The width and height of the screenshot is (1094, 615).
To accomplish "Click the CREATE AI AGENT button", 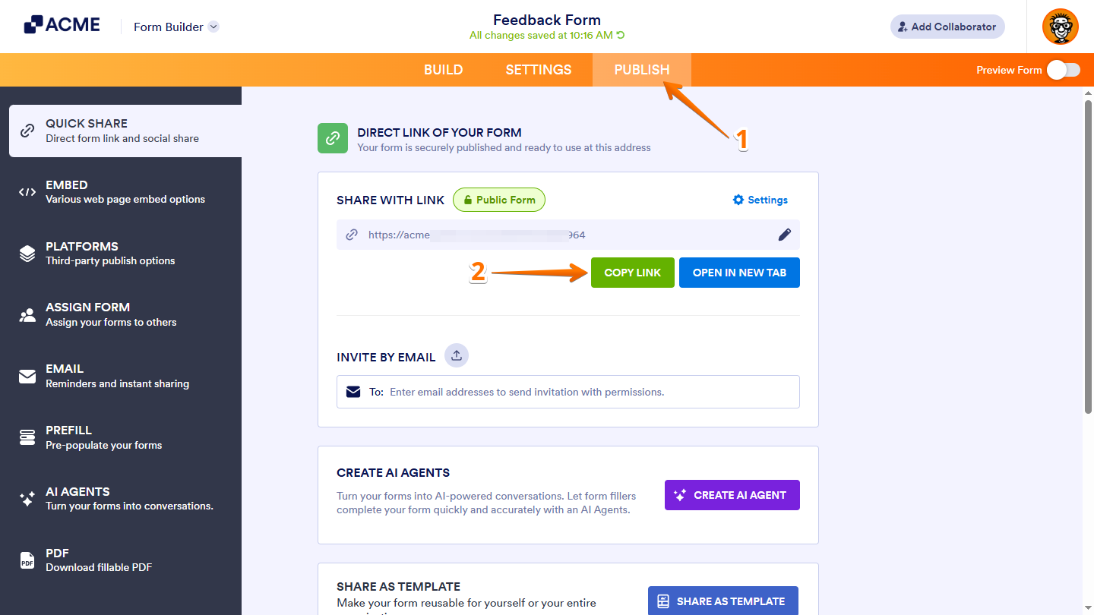I will [732, 495].
